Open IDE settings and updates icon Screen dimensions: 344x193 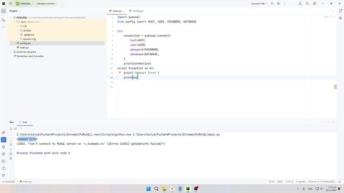pyautogui.click(x=314, y=4)
